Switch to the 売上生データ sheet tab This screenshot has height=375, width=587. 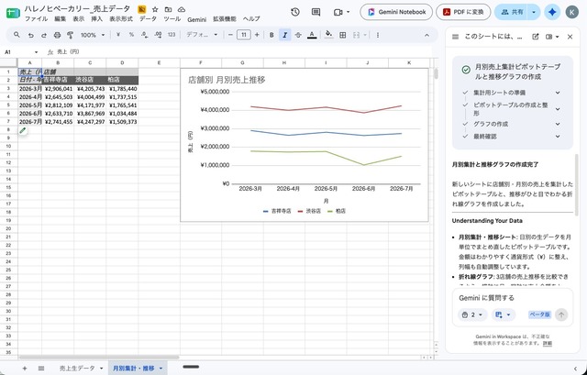[77, 369]
